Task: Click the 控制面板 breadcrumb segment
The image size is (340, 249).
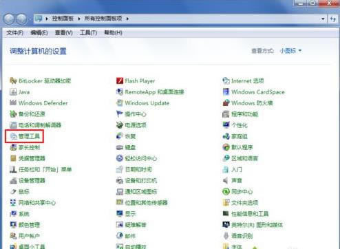Action: 63,19
